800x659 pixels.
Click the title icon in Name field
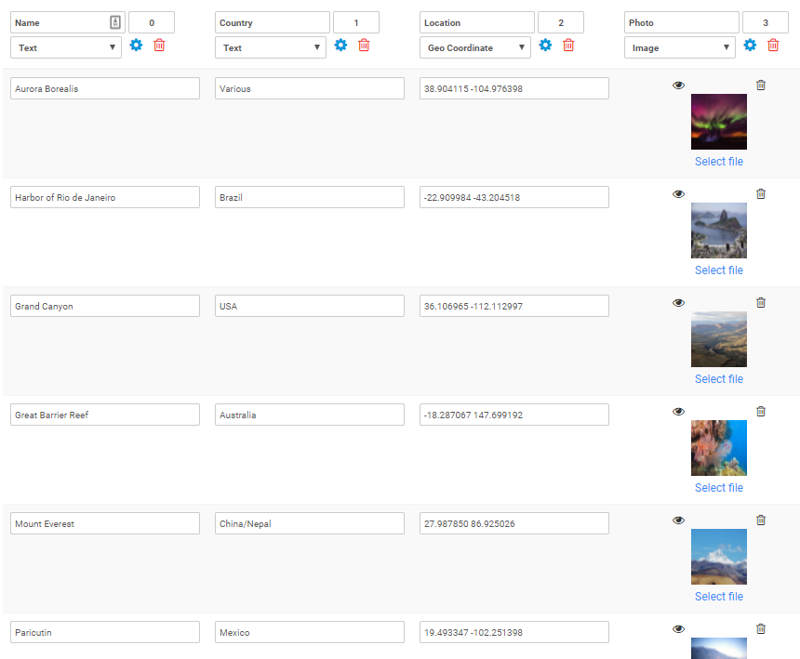[x=115, y=22]
